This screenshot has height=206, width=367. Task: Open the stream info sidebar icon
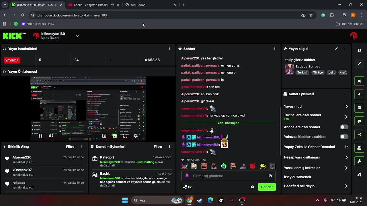pos(359,50)
